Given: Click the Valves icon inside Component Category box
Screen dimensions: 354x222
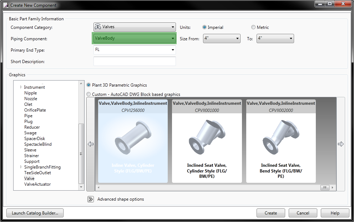Looking at the screenshot, I should 97,27.
